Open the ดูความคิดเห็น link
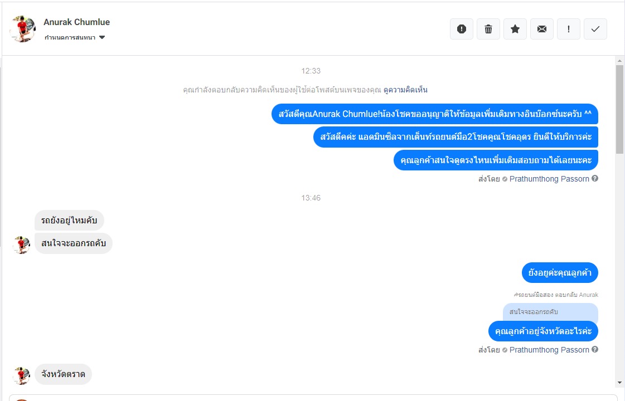The height and width of the screenshot is (401, 625). coord(405,90)
